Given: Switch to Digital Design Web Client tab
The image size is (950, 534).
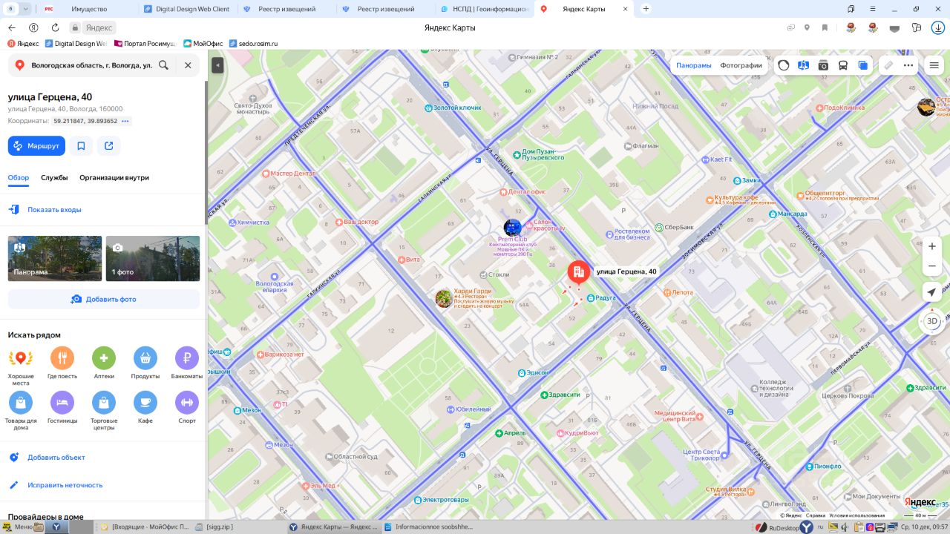Looking at the screenshot, I should [x=188, y=9].
